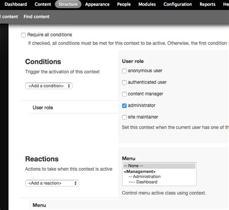This screenshot has height=210, width=229.
Task: Open the Structure menu item
Action: coord(68,4)
